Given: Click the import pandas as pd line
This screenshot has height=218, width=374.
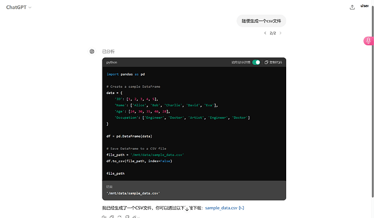Looking at the screenshot, I should pyautogui.click(x=126, y=74).
